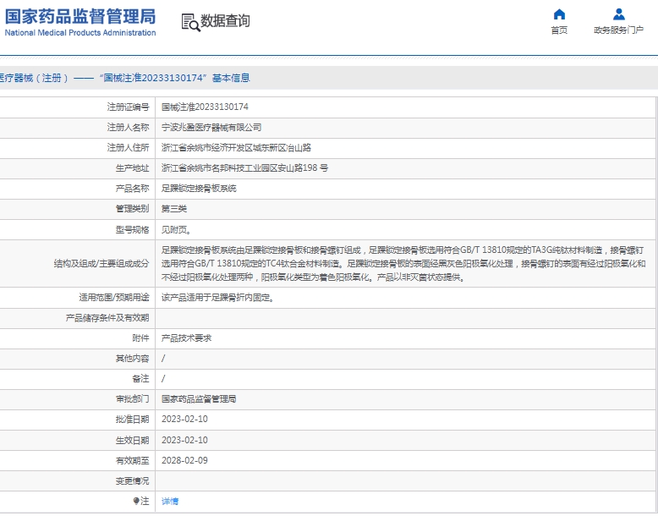Click the 数据查询 search document icon
Image resolution: width=658 pixels, height=516 pixels.
[x=190, y=22]
